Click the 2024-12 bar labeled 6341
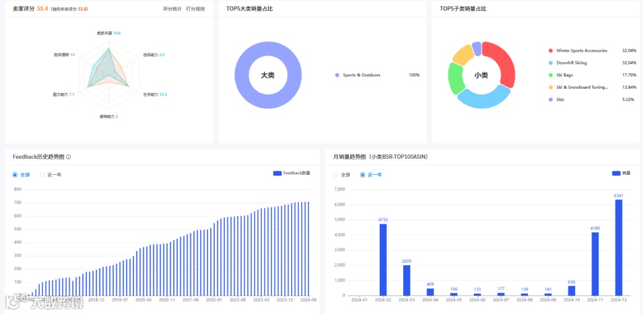 [619, 247]
